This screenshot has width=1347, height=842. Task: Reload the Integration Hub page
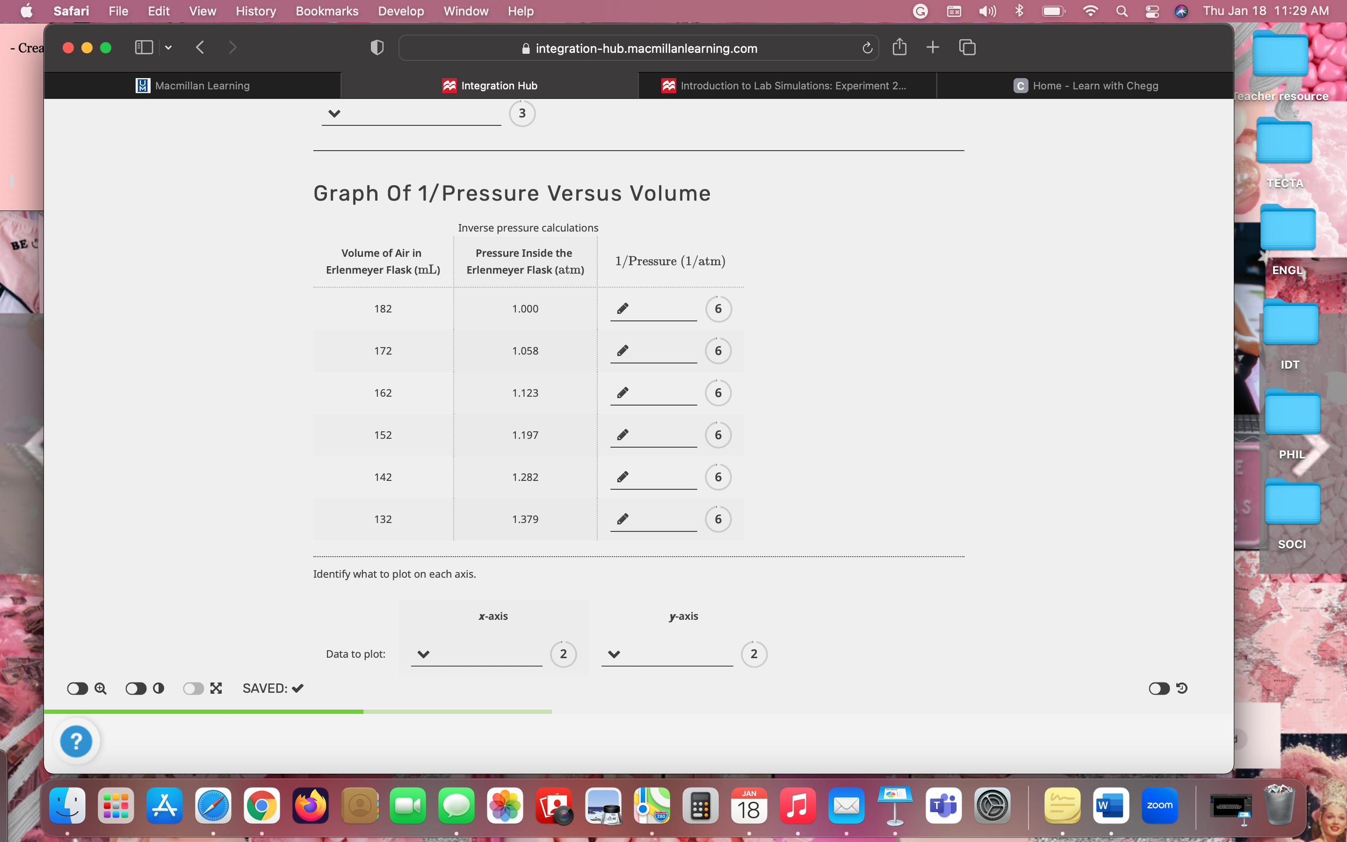(867, 48)
